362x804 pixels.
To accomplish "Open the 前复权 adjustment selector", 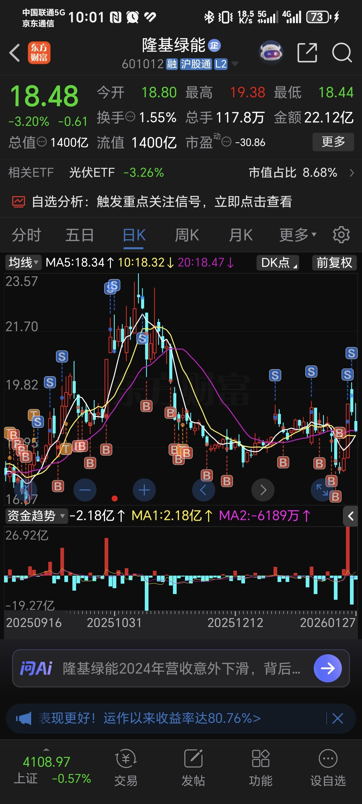I will [335, 263].
